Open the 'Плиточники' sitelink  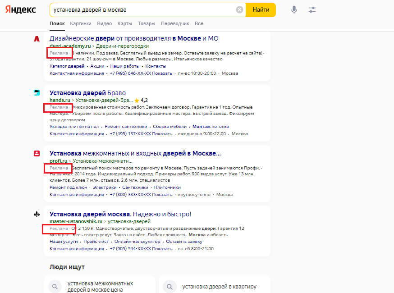[x=167, y=188]
